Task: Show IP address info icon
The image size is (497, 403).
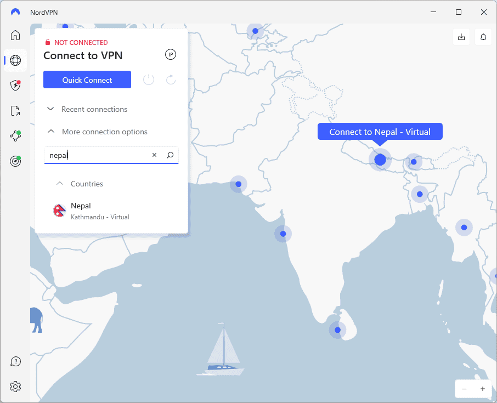Action: [x=171, y=54]
